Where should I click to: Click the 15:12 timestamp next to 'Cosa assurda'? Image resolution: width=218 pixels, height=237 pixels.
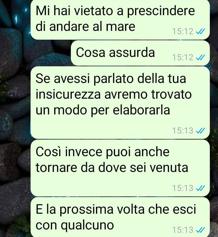(x=183, y=58)
